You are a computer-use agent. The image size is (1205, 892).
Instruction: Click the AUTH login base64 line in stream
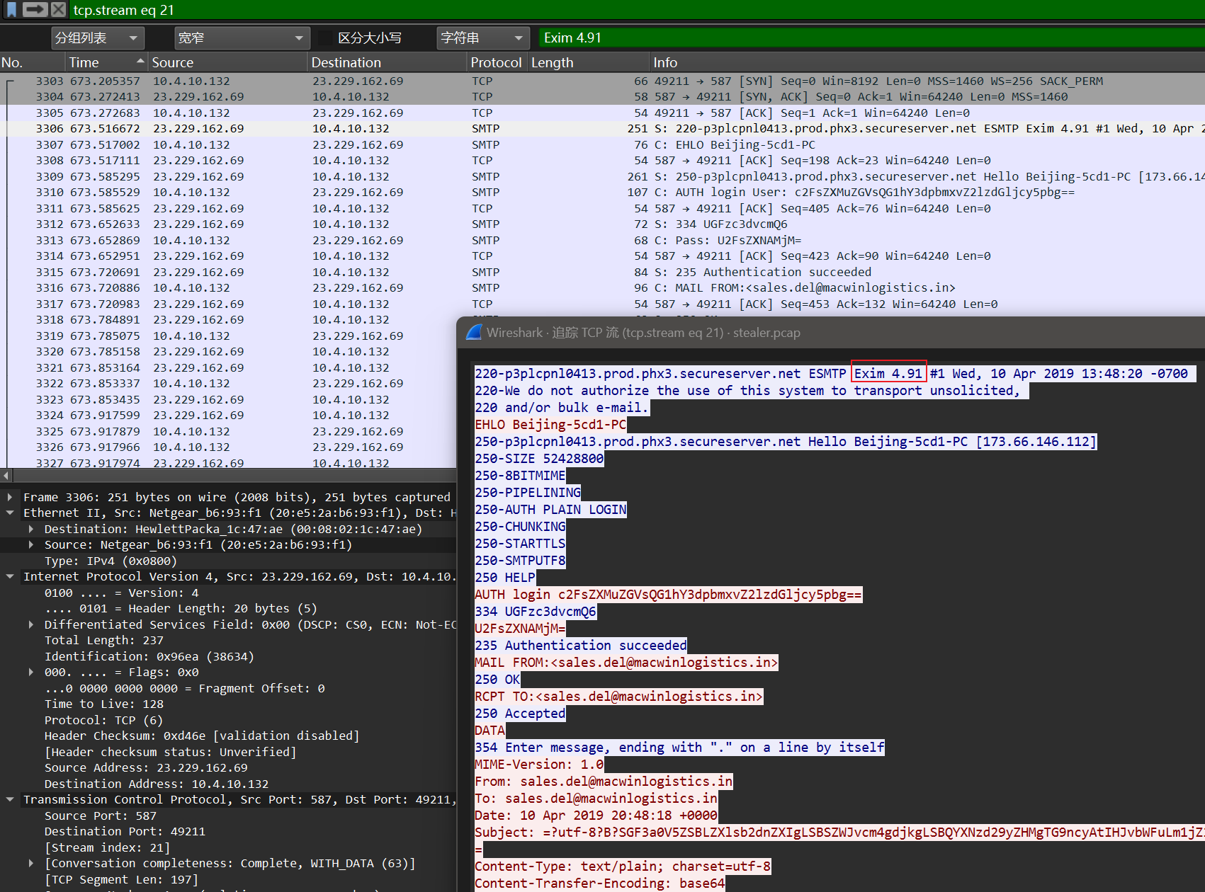[668, 594]
